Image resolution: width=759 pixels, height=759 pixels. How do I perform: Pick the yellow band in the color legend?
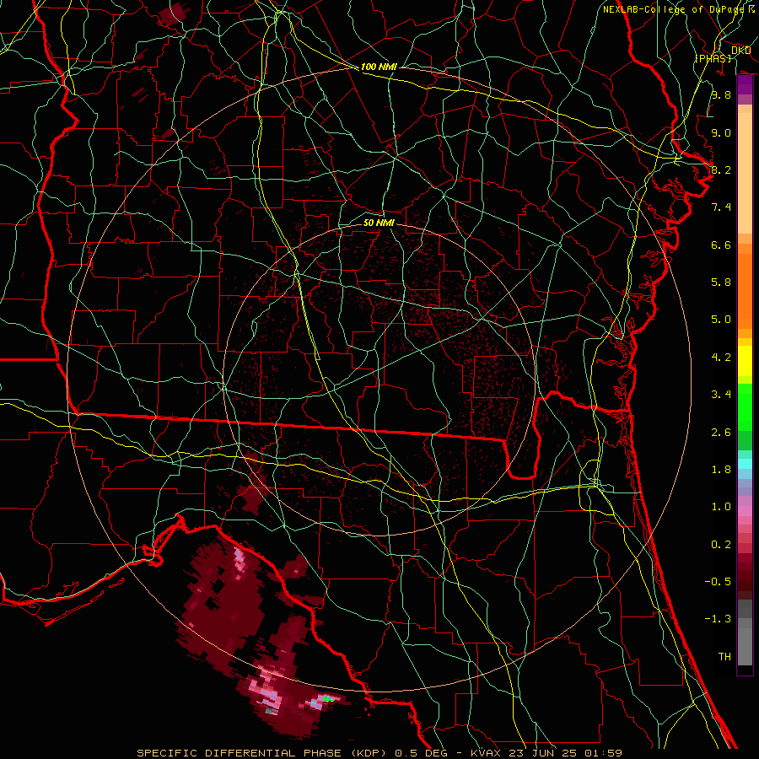pos(745,361)
